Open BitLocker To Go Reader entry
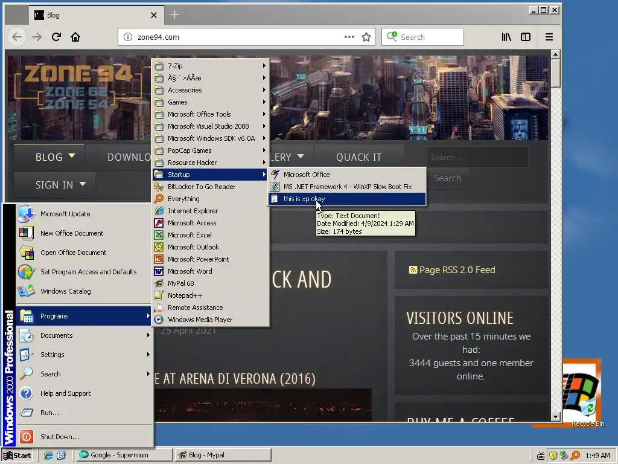618x464 pixels. pos(211,187)
